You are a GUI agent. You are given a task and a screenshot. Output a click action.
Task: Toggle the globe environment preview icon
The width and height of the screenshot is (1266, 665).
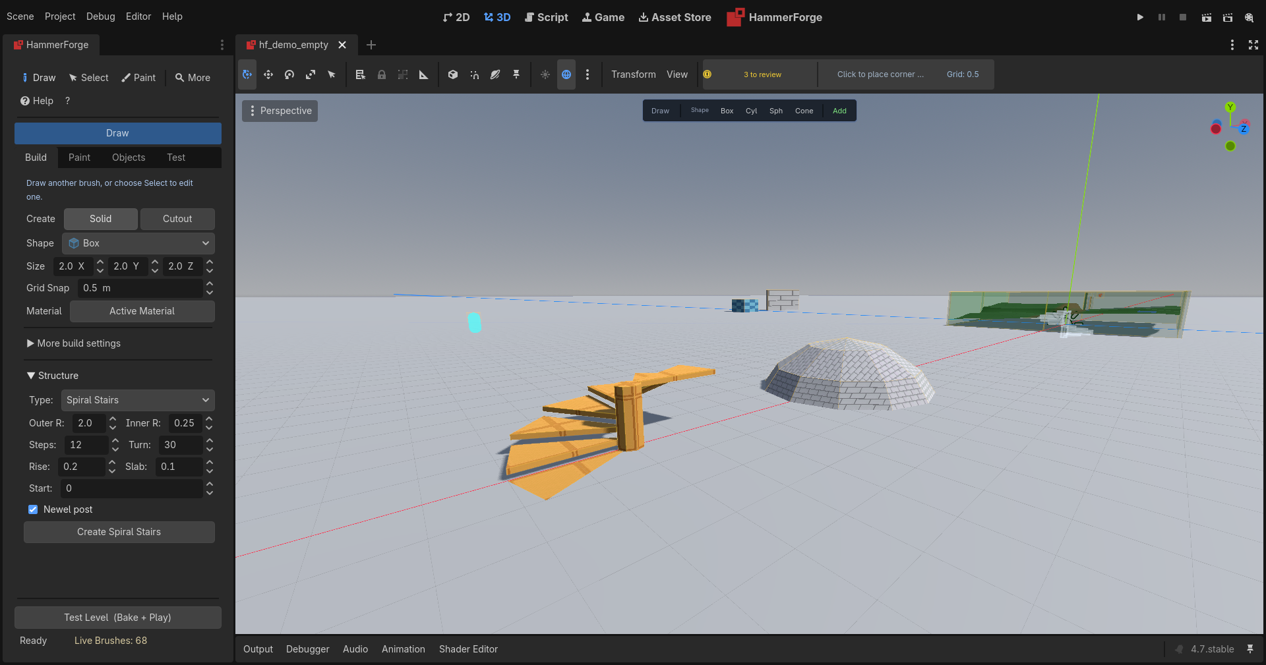coord(566,74)
